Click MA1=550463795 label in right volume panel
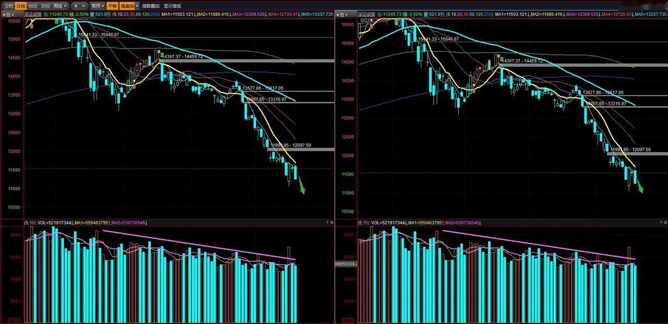This screenshot has width=668, height=324. pyautogui.click(x=426, y=223)
